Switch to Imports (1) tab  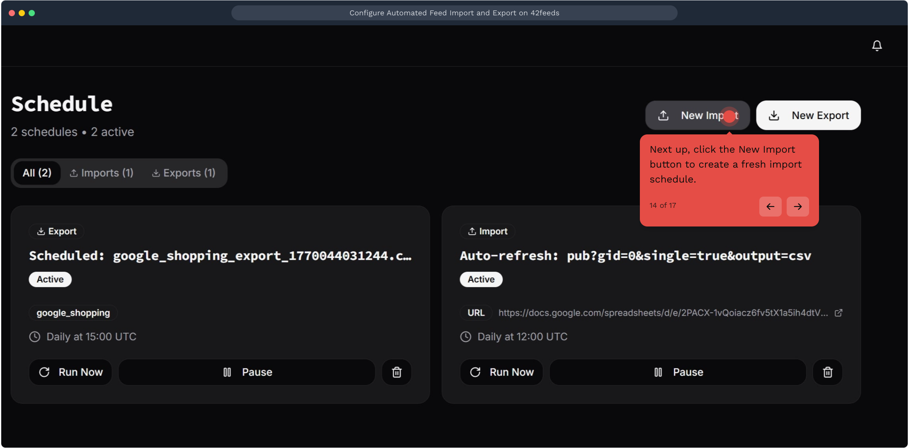point(102,173)
